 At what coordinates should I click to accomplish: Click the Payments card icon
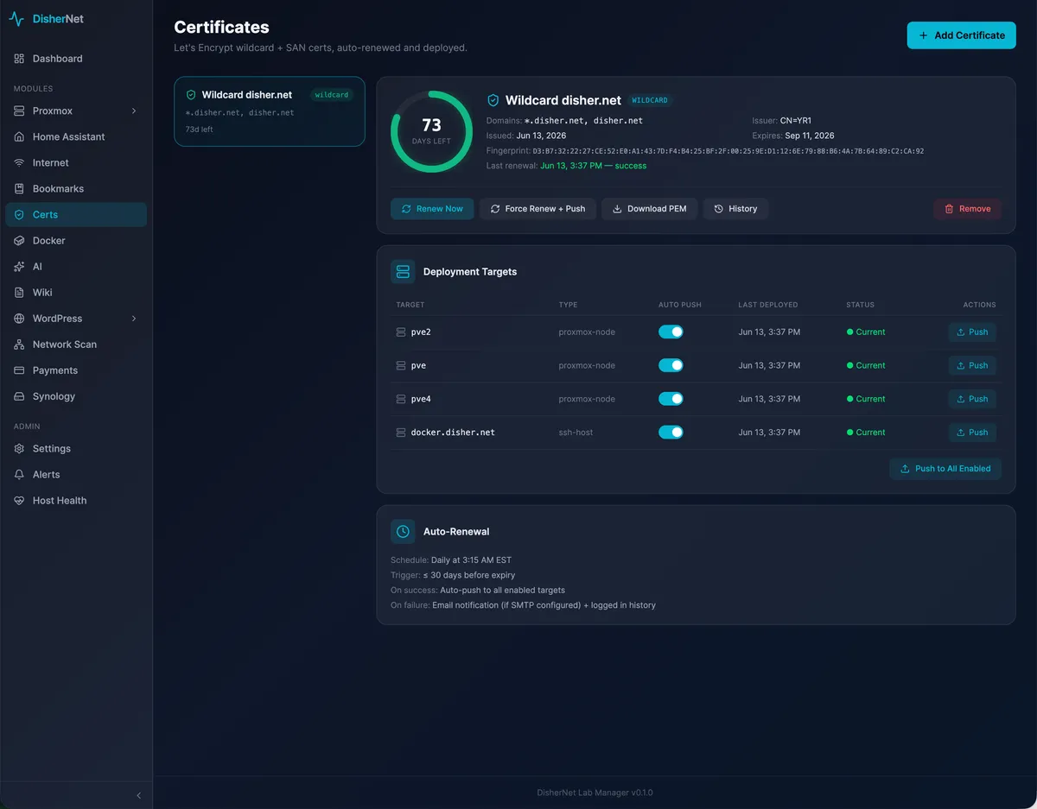tap(19, 370)
